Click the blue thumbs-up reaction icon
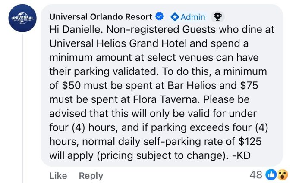Viewport: 302px width, 183px height. coord(271,175)
